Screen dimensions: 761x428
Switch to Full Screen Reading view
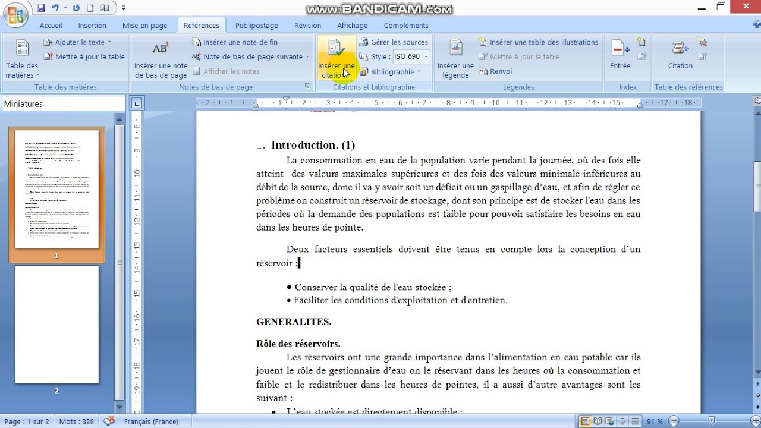coord(598,421)
